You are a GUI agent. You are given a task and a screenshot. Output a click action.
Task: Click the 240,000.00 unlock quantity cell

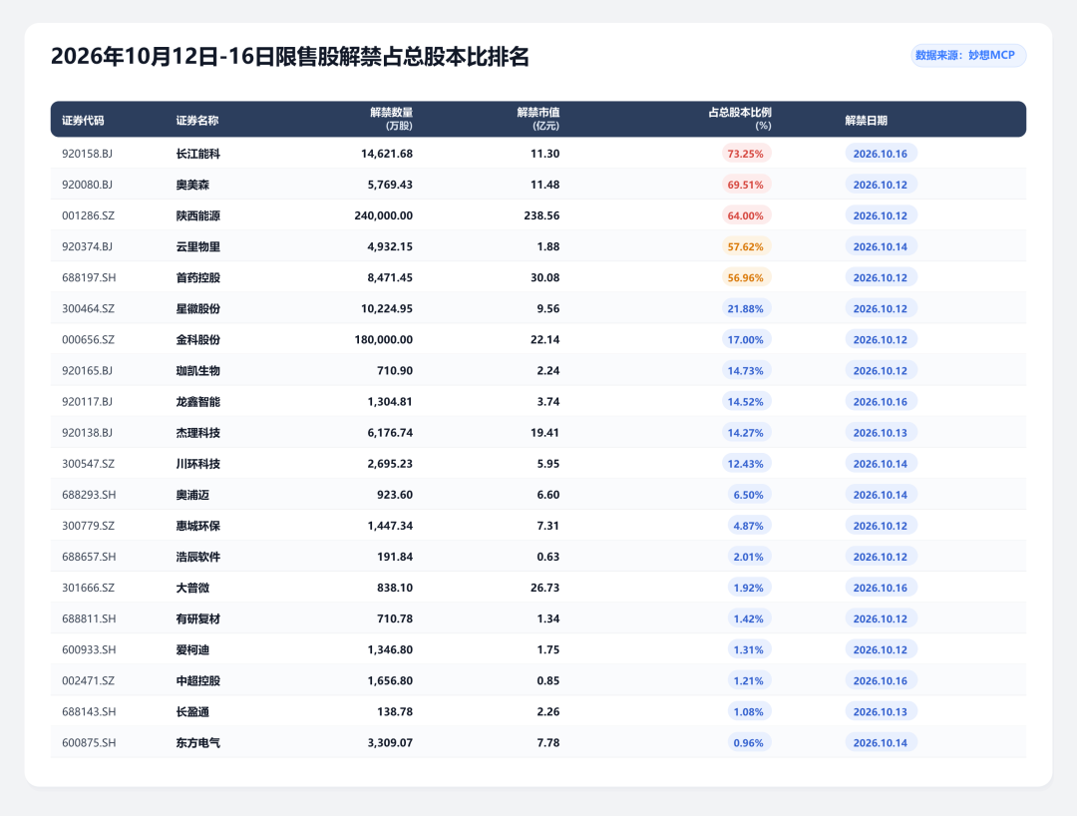(x=383, y=215)
